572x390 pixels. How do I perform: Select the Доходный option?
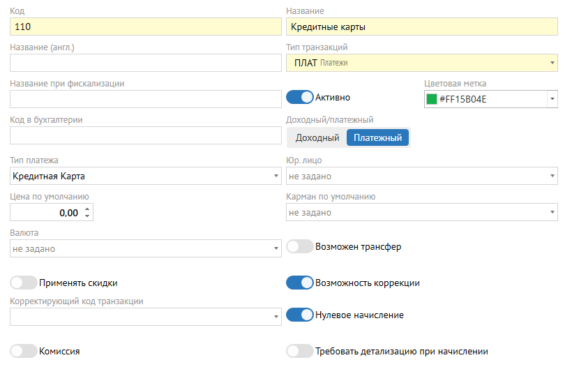pyautogui.click(x=317, y=138)
